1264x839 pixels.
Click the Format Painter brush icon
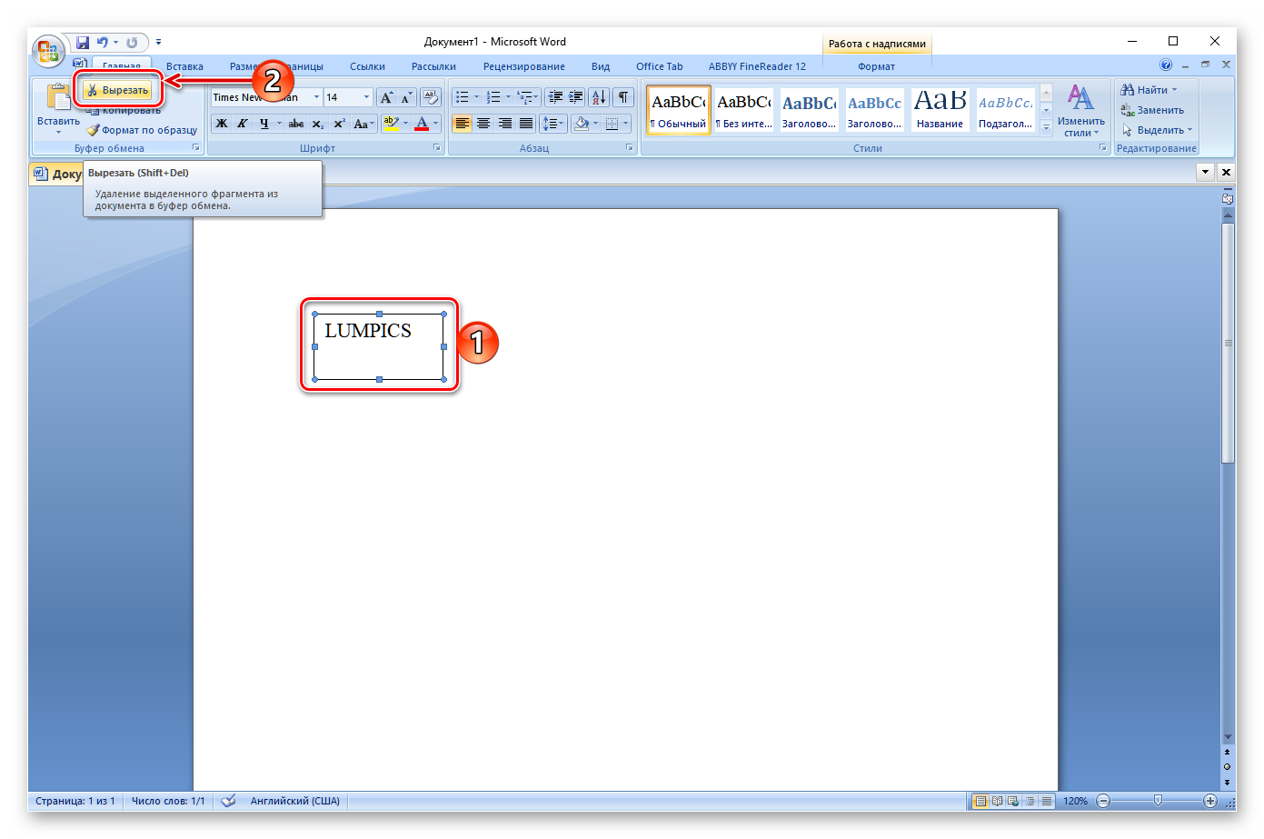coord(93,130)
